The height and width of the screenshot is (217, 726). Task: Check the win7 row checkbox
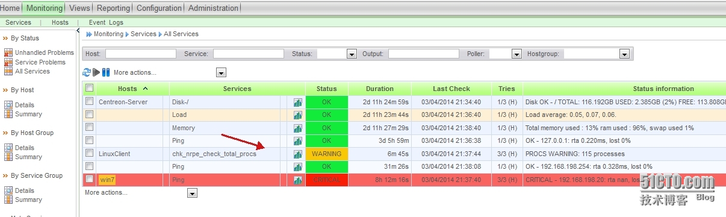[89, 179]
